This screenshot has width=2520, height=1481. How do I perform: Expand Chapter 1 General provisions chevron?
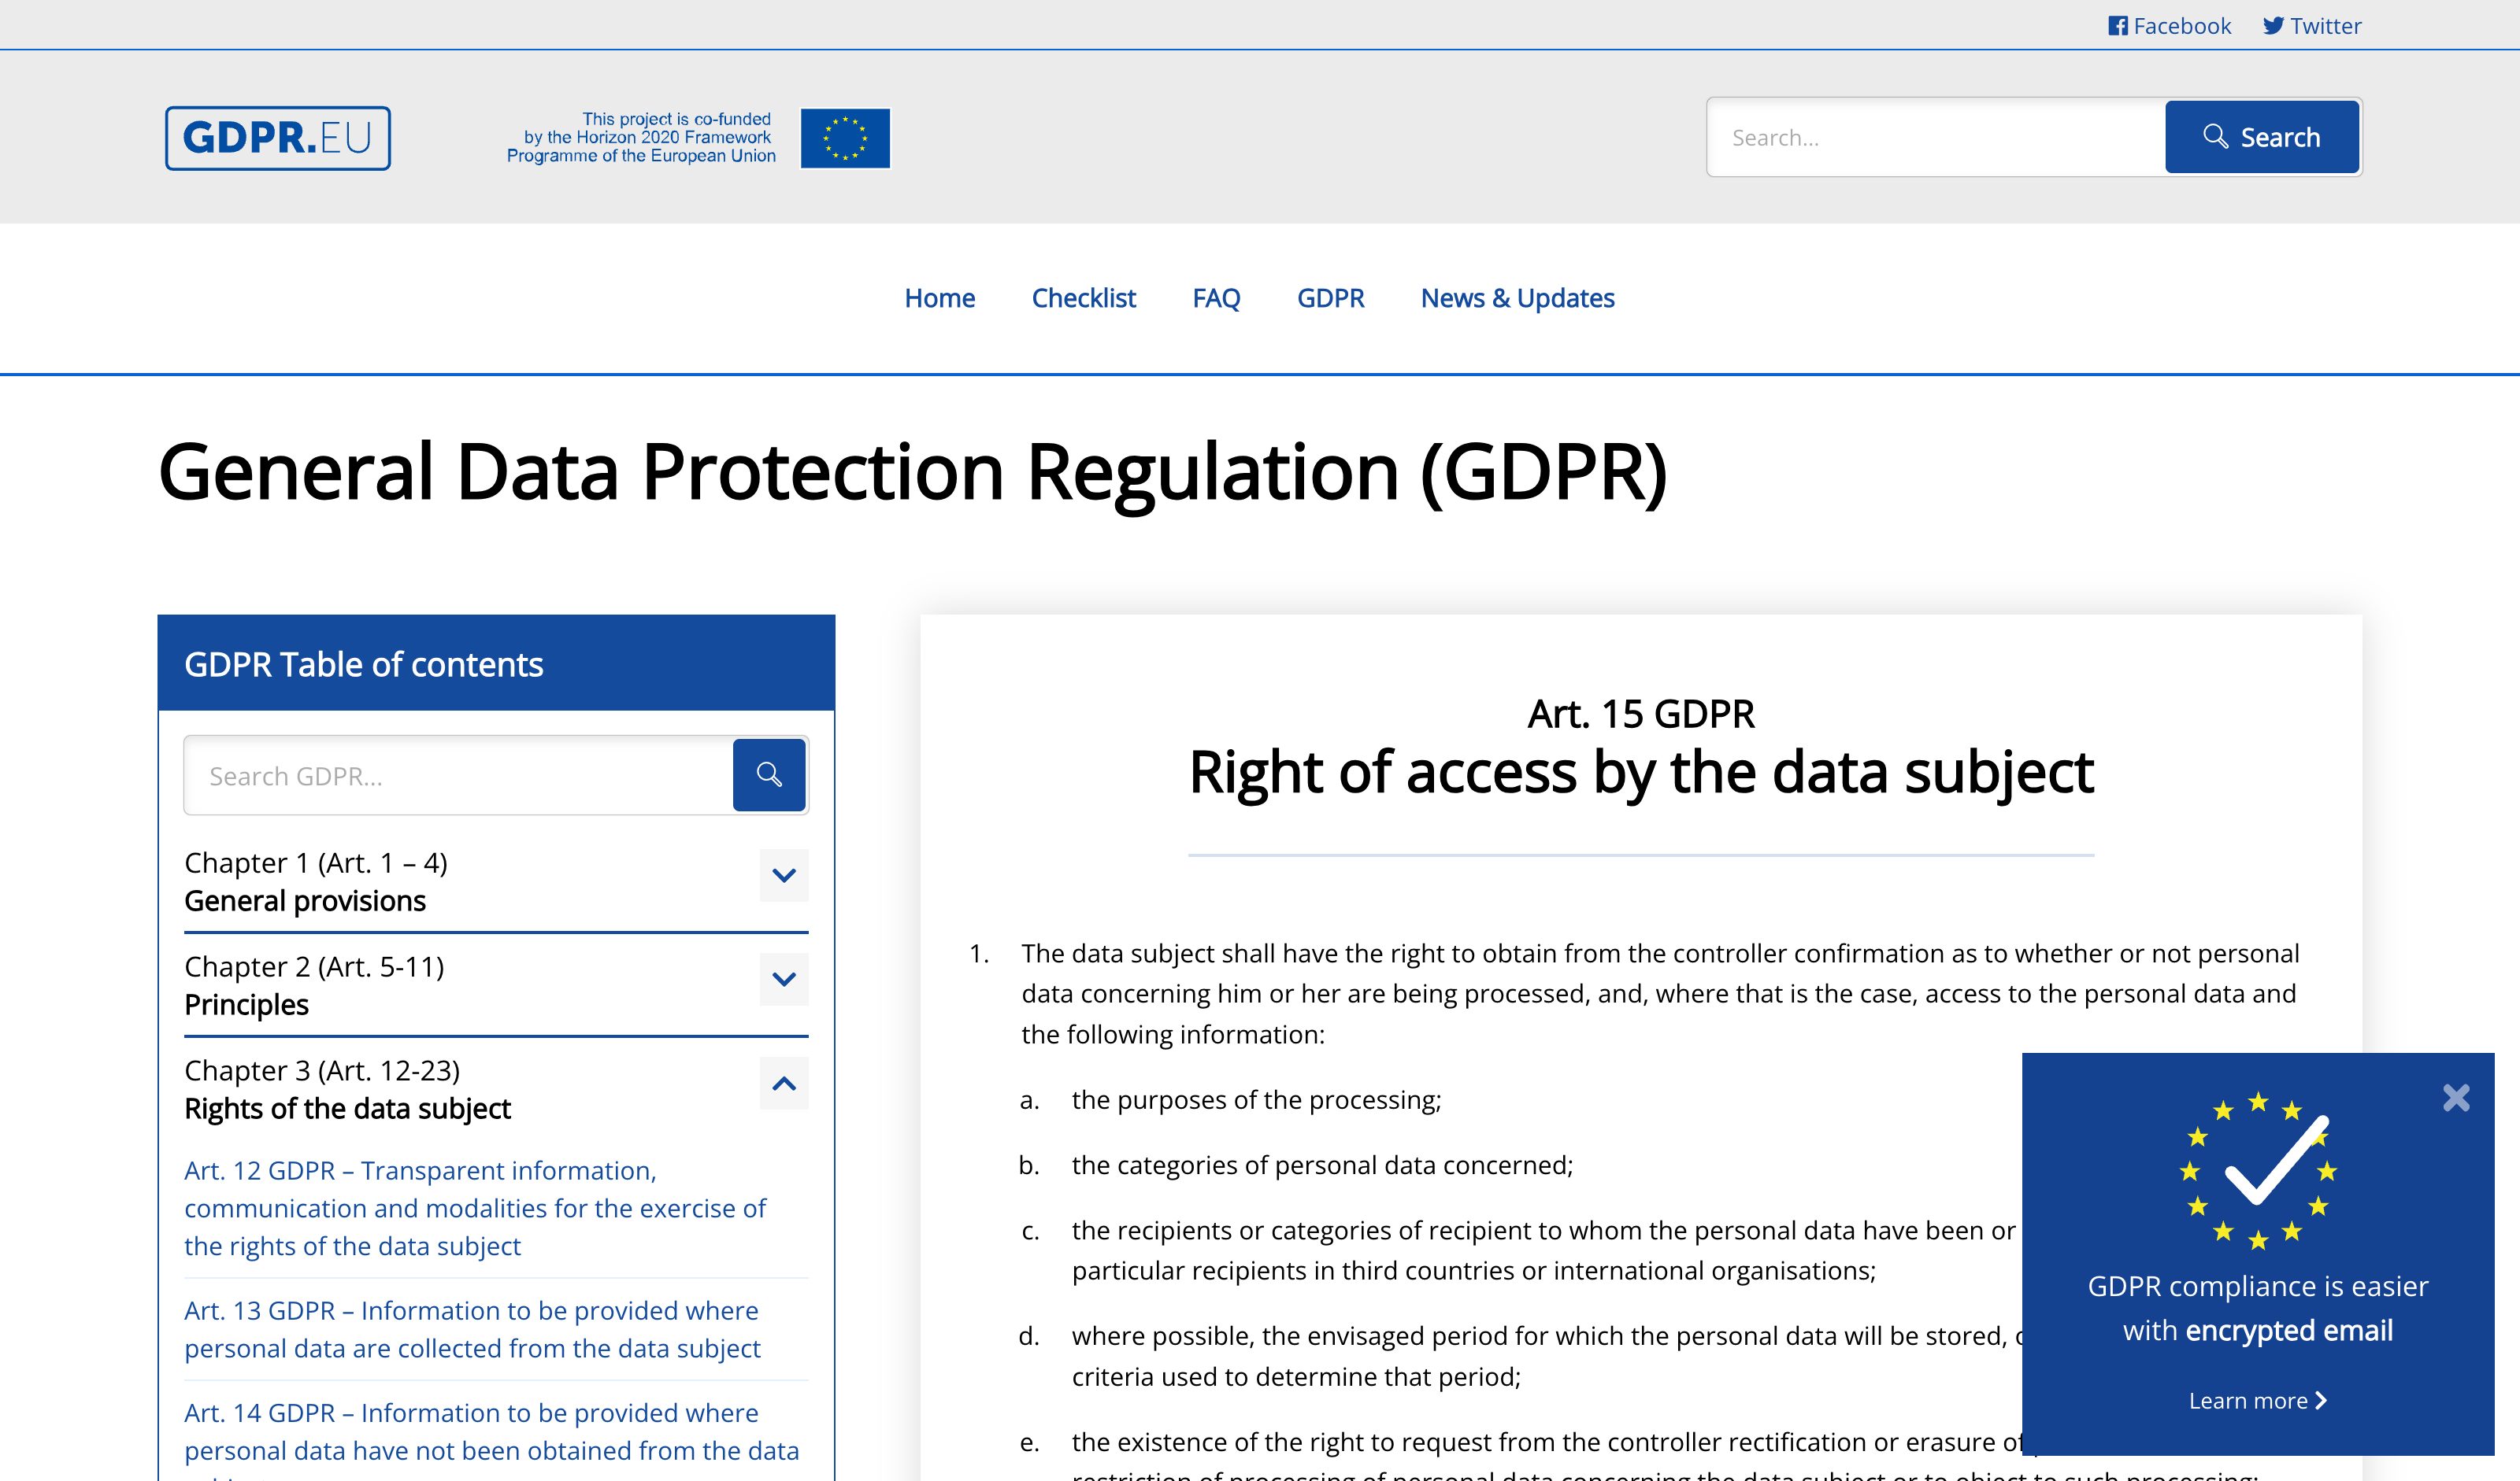pyautogui.click(x=784, y=875)
